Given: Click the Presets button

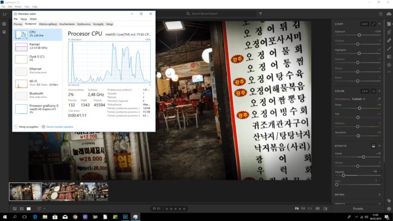Looking at the screenshot, I should 358,209.
